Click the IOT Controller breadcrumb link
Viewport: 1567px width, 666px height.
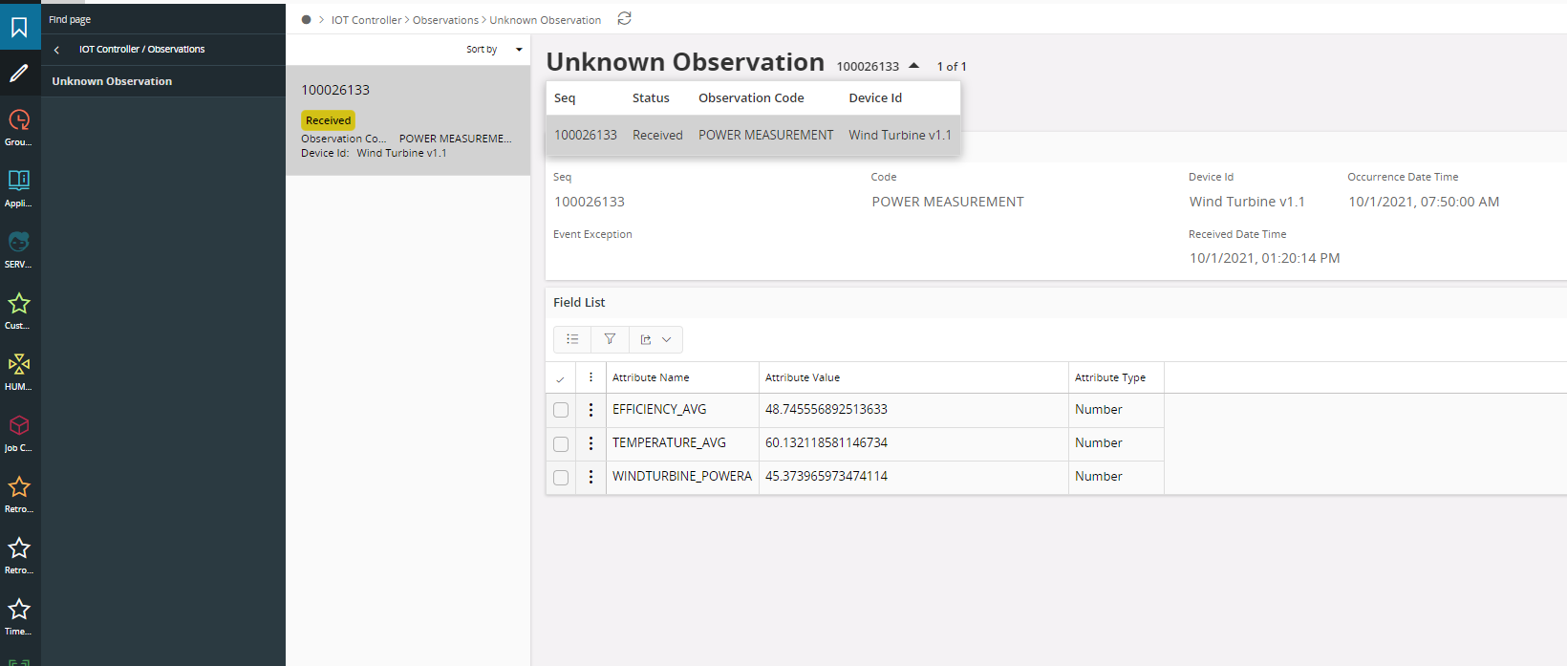click(x=366, y=20)
